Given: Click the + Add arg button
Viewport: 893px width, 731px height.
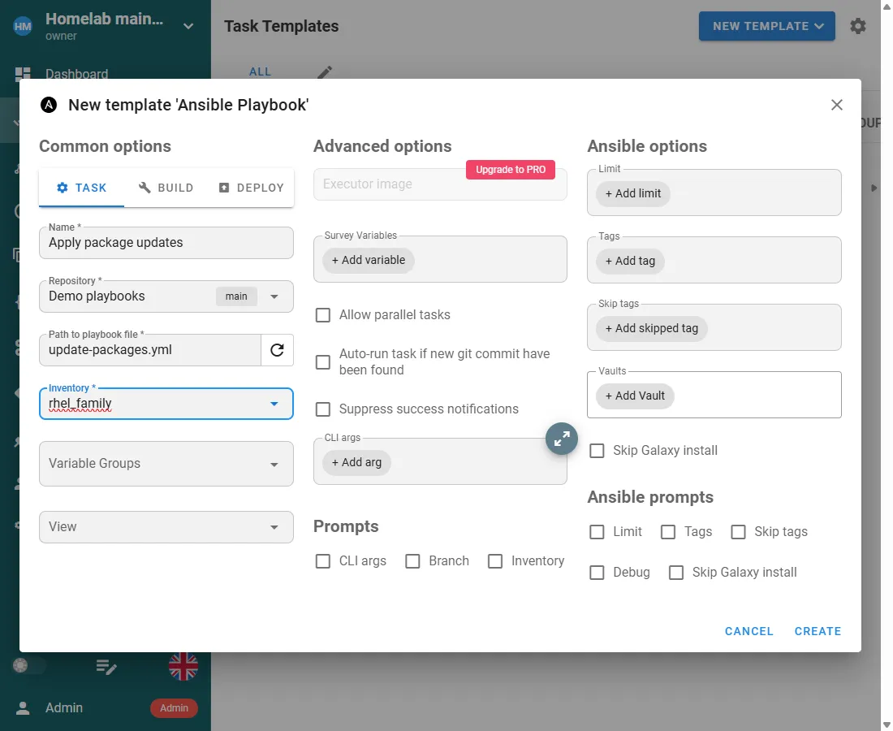Looking at the screenshot, I should [356, 462].
